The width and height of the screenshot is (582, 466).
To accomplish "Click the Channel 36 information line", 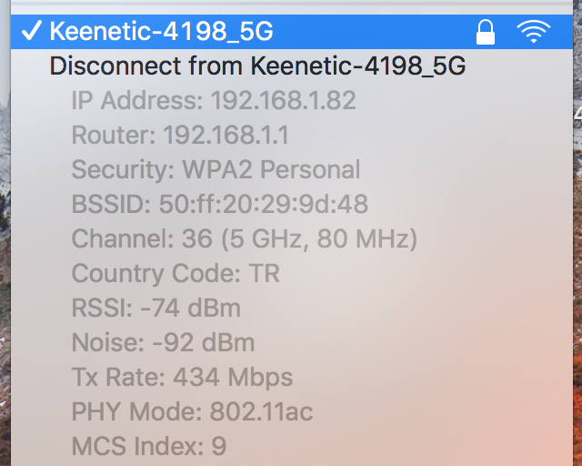I will coord(245,239).
